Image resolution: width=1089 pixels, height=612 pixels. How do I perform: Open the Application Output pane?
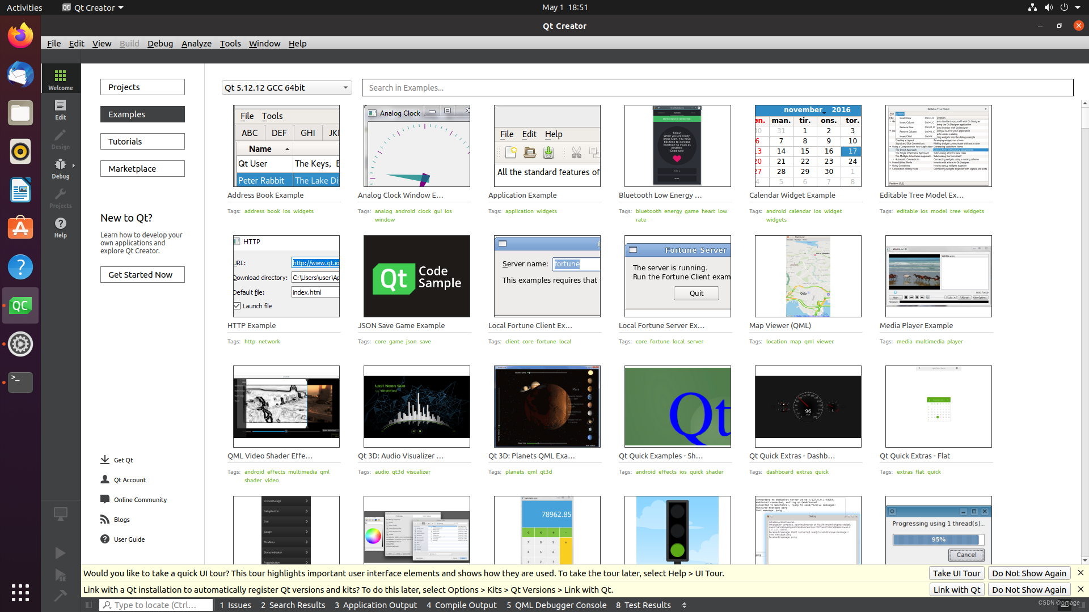tap(375, 605)
